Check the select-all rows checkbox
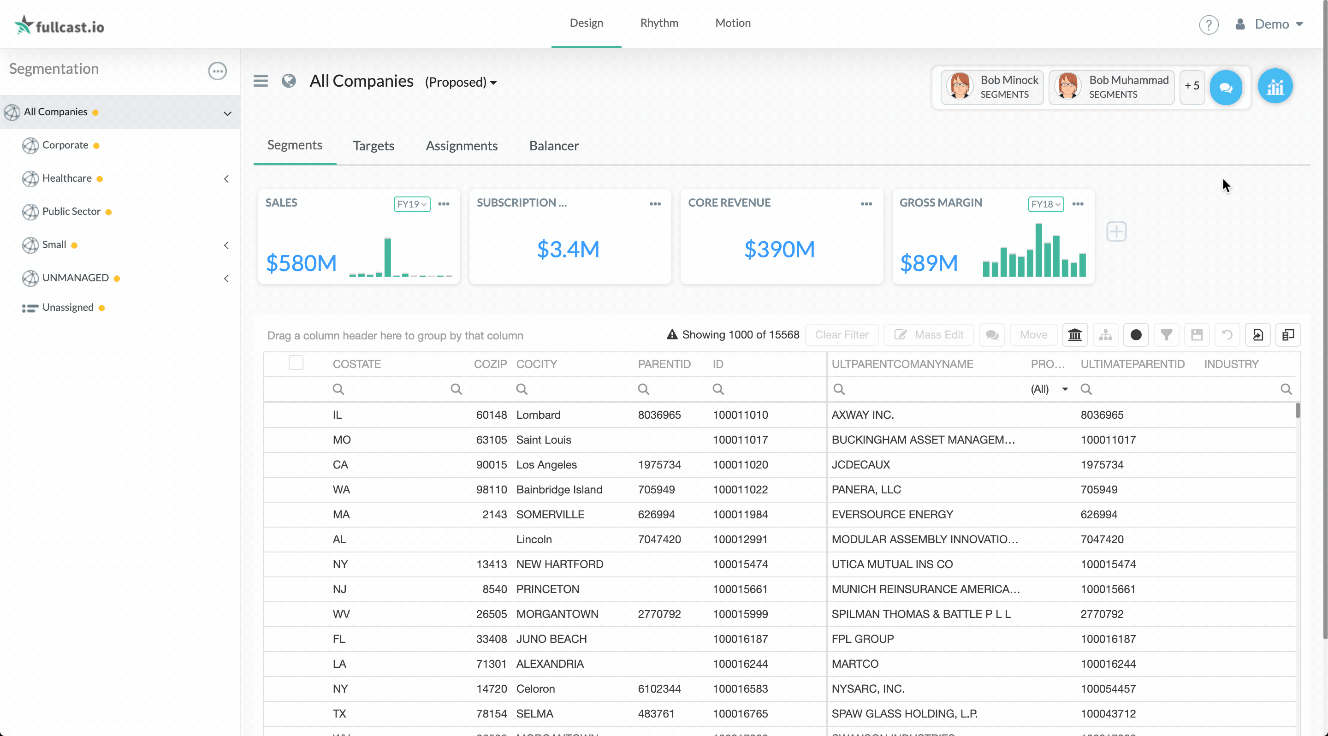 click(x=296, y=363)
